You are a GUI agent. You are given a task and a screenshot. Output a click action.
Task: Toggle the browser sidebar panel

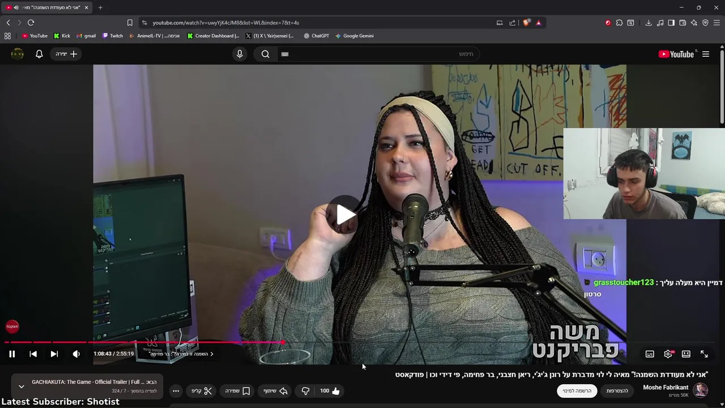tap(671, 23)
